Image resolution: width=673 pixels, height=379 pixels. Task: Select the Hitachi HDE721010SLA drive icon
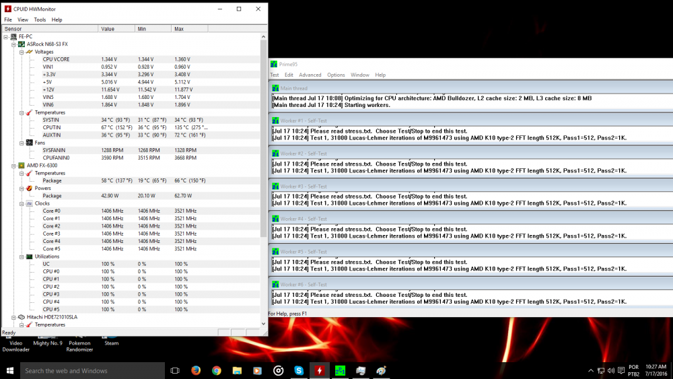(22, 316)
